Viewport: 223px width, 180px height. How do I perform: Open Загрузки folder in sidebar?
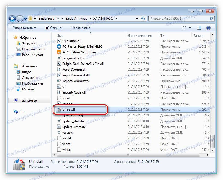pos(29,43)
